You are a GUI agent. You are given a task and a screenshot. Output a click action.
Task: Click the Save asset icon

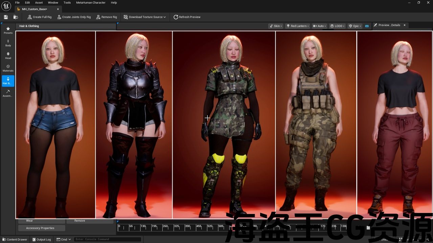(6, 17)
